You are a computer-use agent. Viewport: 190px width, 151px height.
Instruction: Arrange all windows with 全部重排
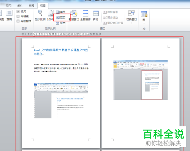[85, 15]
